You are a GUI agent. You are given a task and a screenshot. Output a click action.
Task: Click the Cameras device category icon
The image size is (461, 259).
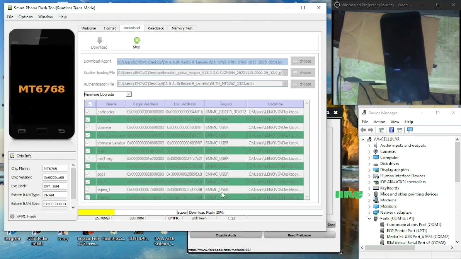376,151
